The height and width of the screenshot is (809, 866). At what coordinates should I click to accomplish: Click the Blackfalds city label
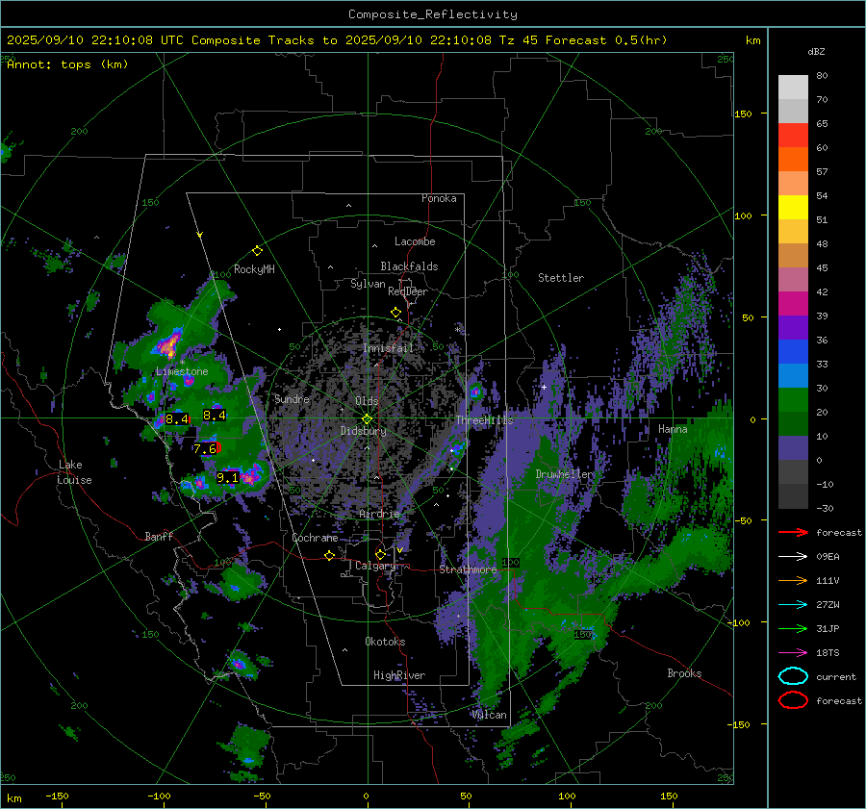[x=409, y=266]
